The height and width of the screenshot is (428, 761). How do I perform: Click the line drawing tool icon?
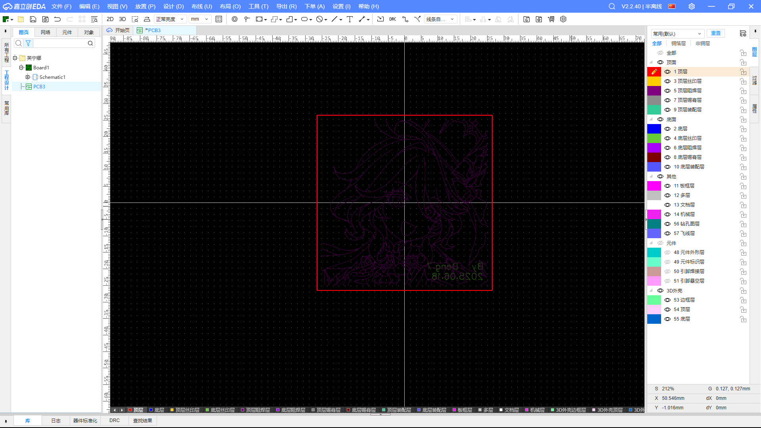coord(335,19)
